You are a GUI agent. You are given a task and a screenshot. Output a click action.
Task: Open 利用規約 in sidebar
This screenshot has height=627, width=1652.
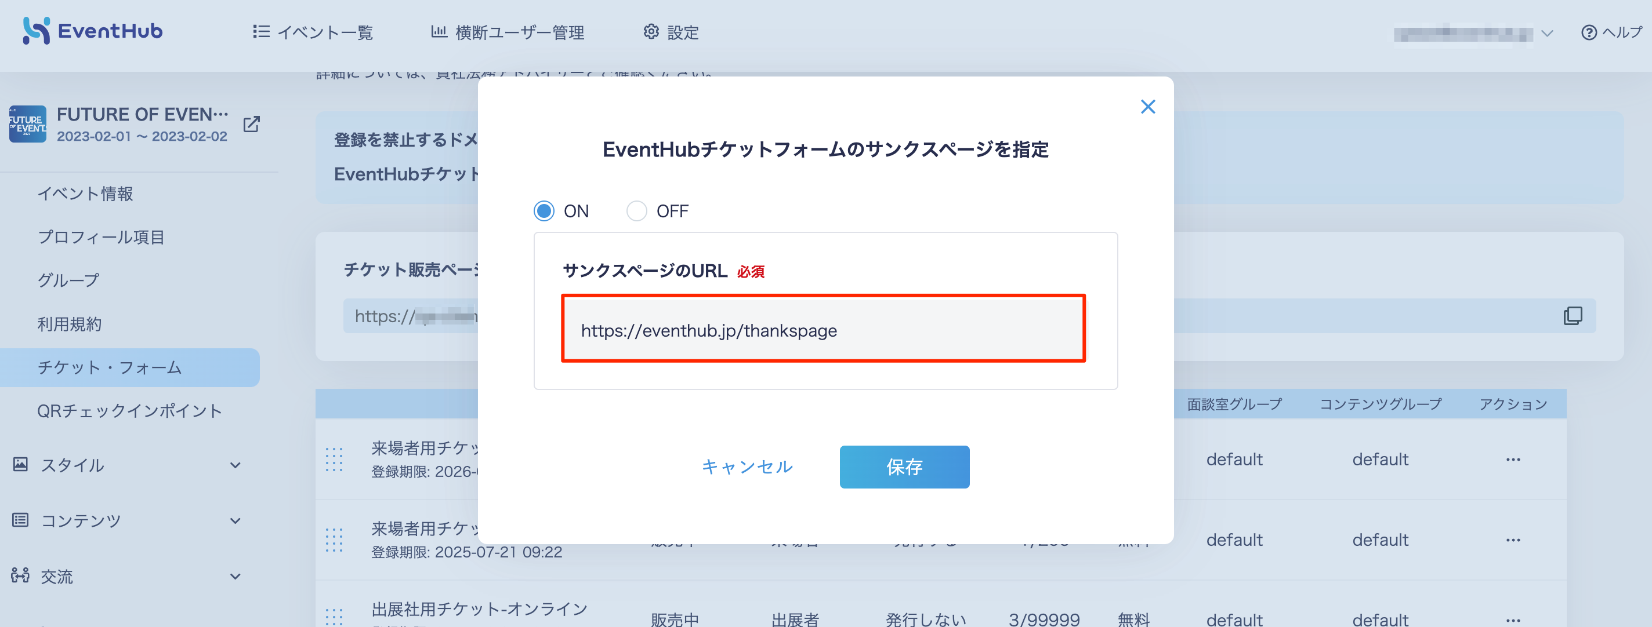[x=69, y=323]
